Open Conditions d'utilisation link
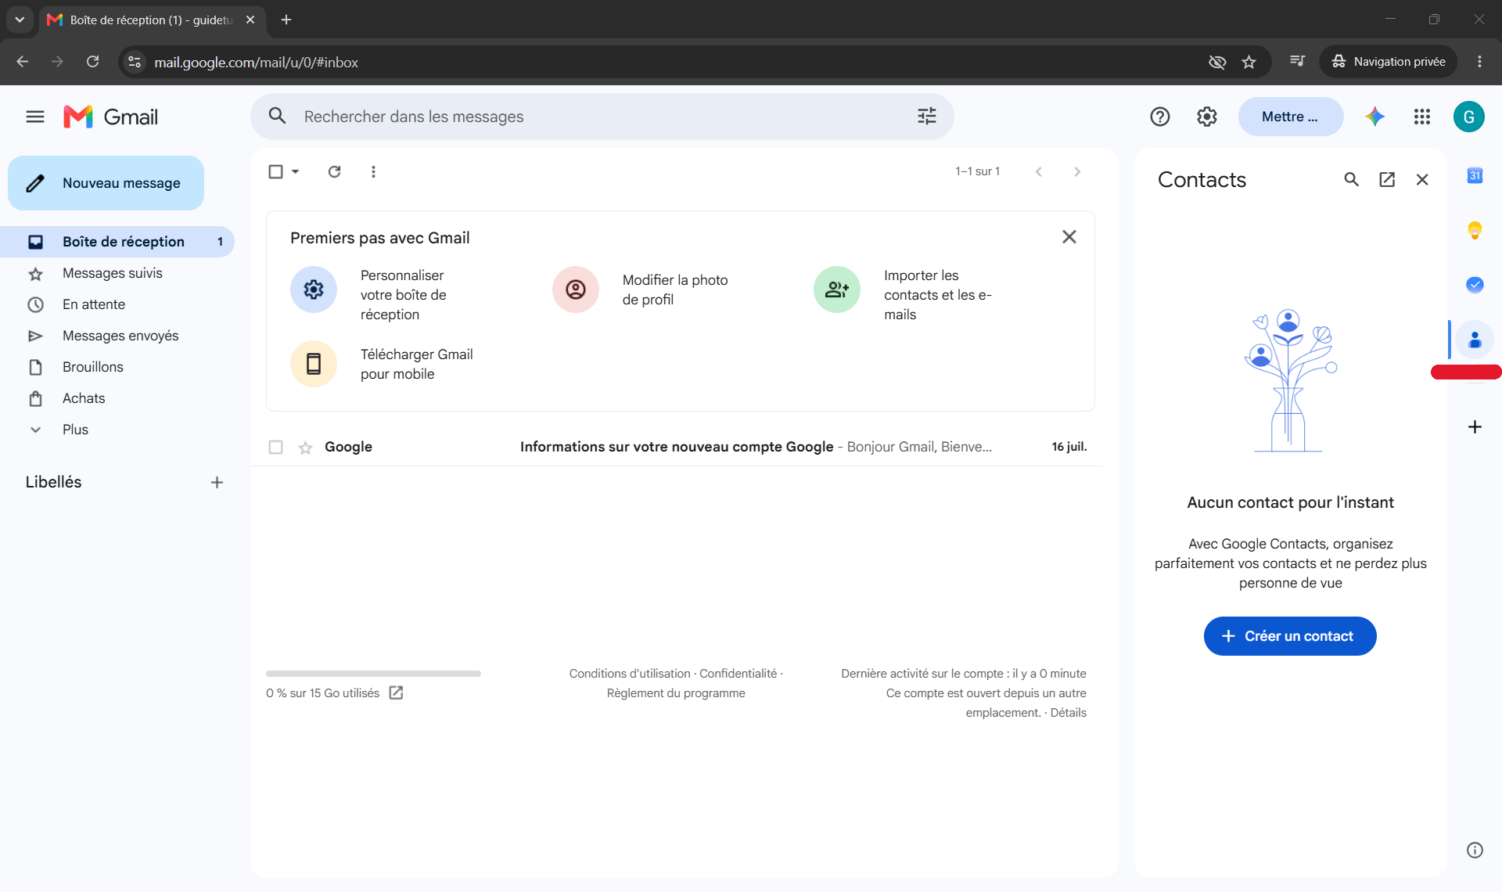Viewport: 1502px width, 892px height. point(630,674)
